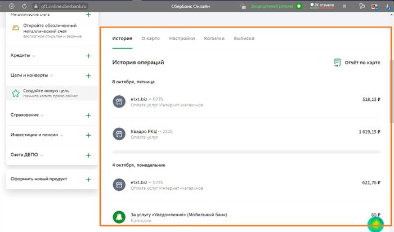This screenshot has height=232, width=394.
Task: Click the page vertical scrollbar
Action: click(392, 92)
